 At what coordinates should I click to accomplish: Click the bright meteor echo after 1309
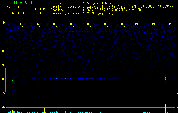[165, 79]
